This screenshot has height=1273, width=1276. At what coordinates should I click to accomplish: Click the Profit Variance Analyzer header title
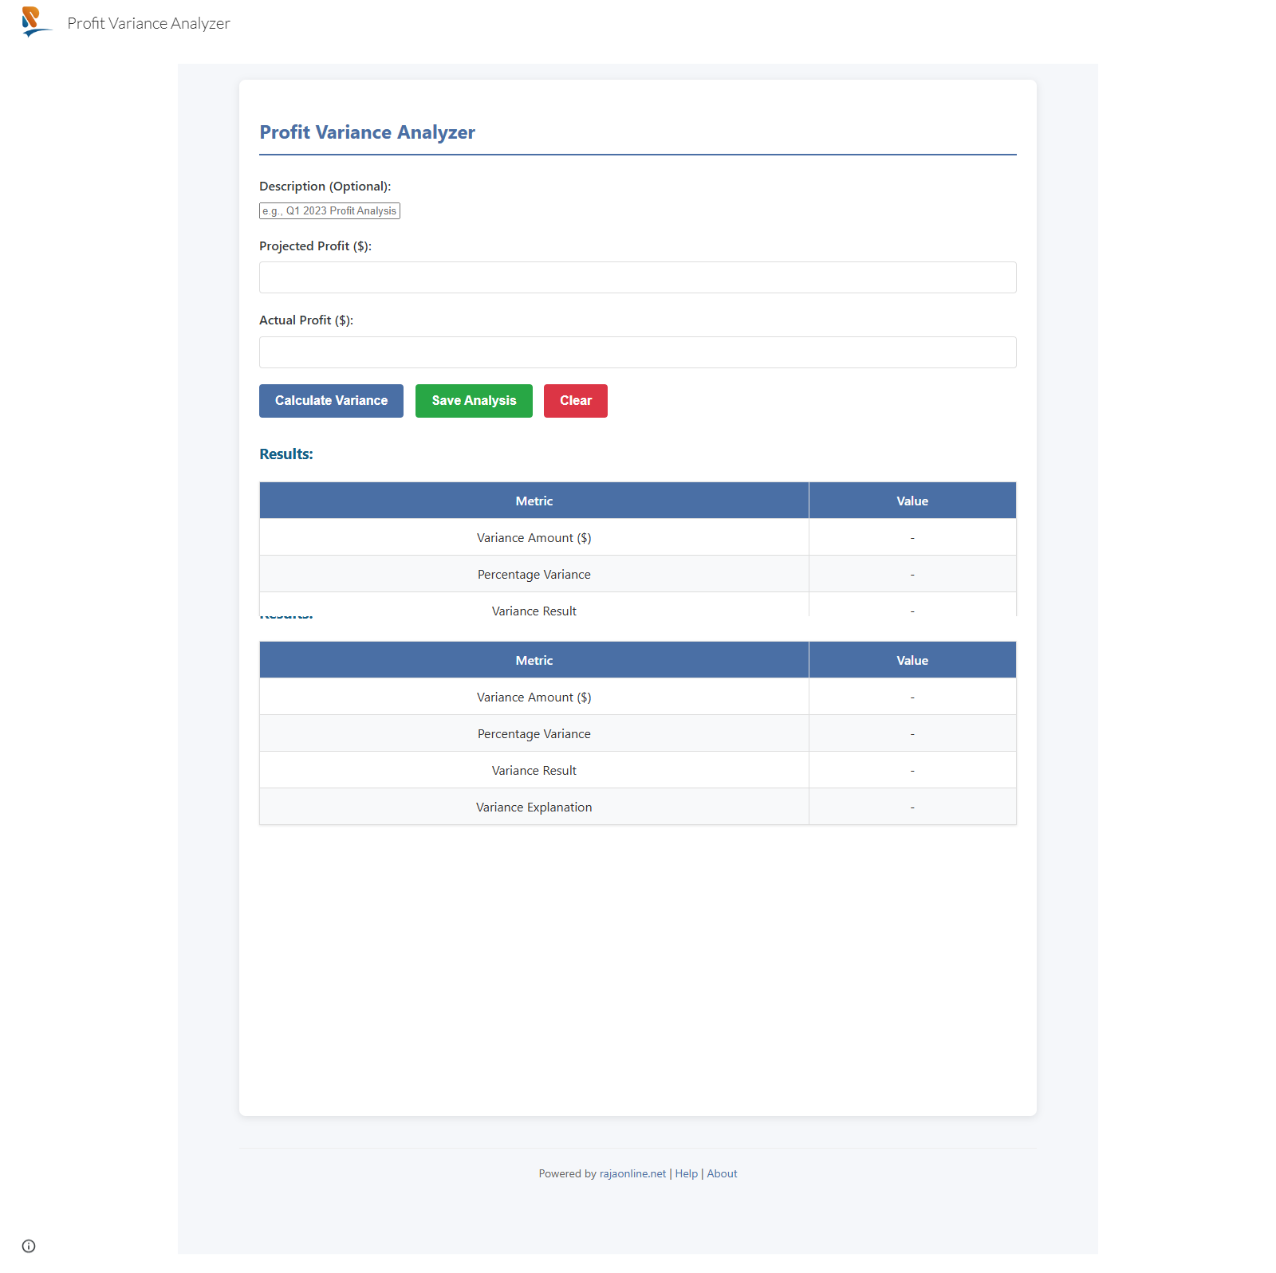pos(148,23)
